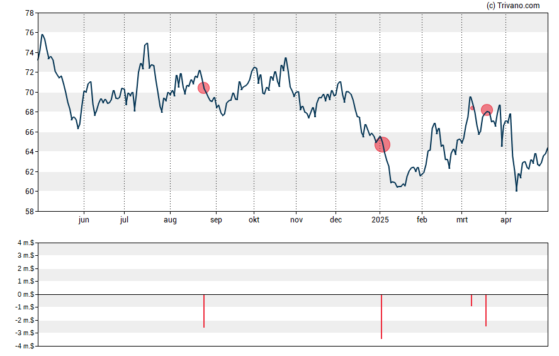Click the '-2 m.$' axis label
559x356 pixels.
point(25,320)
